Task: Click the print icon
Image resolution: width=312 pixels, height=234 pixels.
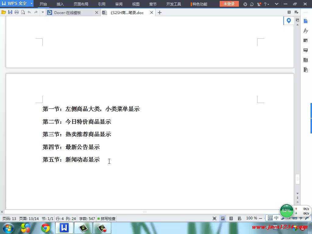Action: 17,12
